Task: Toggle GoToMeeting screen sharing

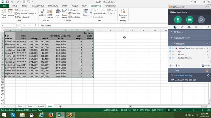Action: 190,20
